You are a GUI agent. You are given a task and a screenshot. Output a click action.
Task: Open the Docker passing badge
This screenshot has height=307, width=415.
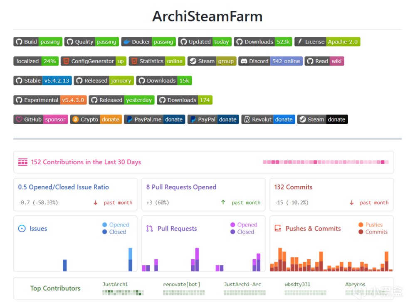pyautogui.click(x=148, y=42)
